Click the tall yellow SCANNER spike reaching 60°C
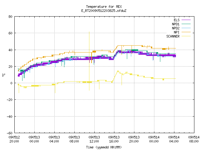This screenshot has height=150, width=200. pos(89,61)
